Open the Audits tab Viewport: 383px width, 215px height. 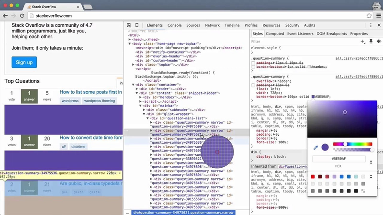pyautogui.click(x=309, y=25)
